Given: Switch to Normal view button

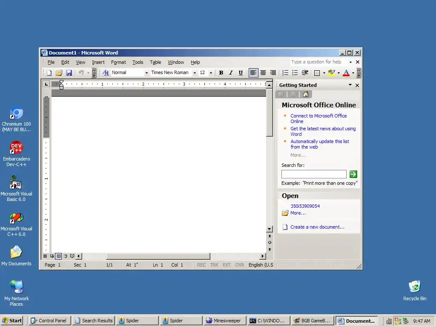Looking at the screenshot, I should pos(45,256).
